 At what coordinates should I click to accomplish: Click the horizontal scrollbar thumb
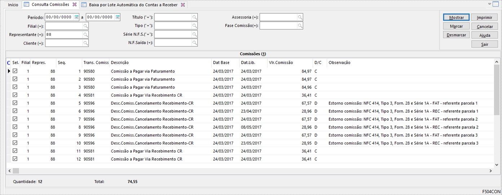pos(16,170)
